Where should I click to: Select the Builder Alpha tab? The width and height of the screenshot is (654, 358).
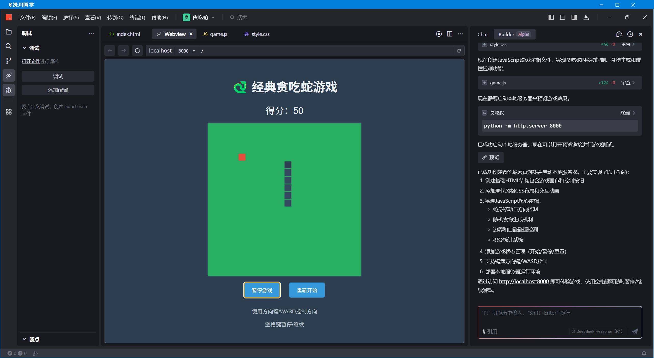pyautogui.click(x=514, y=34)
